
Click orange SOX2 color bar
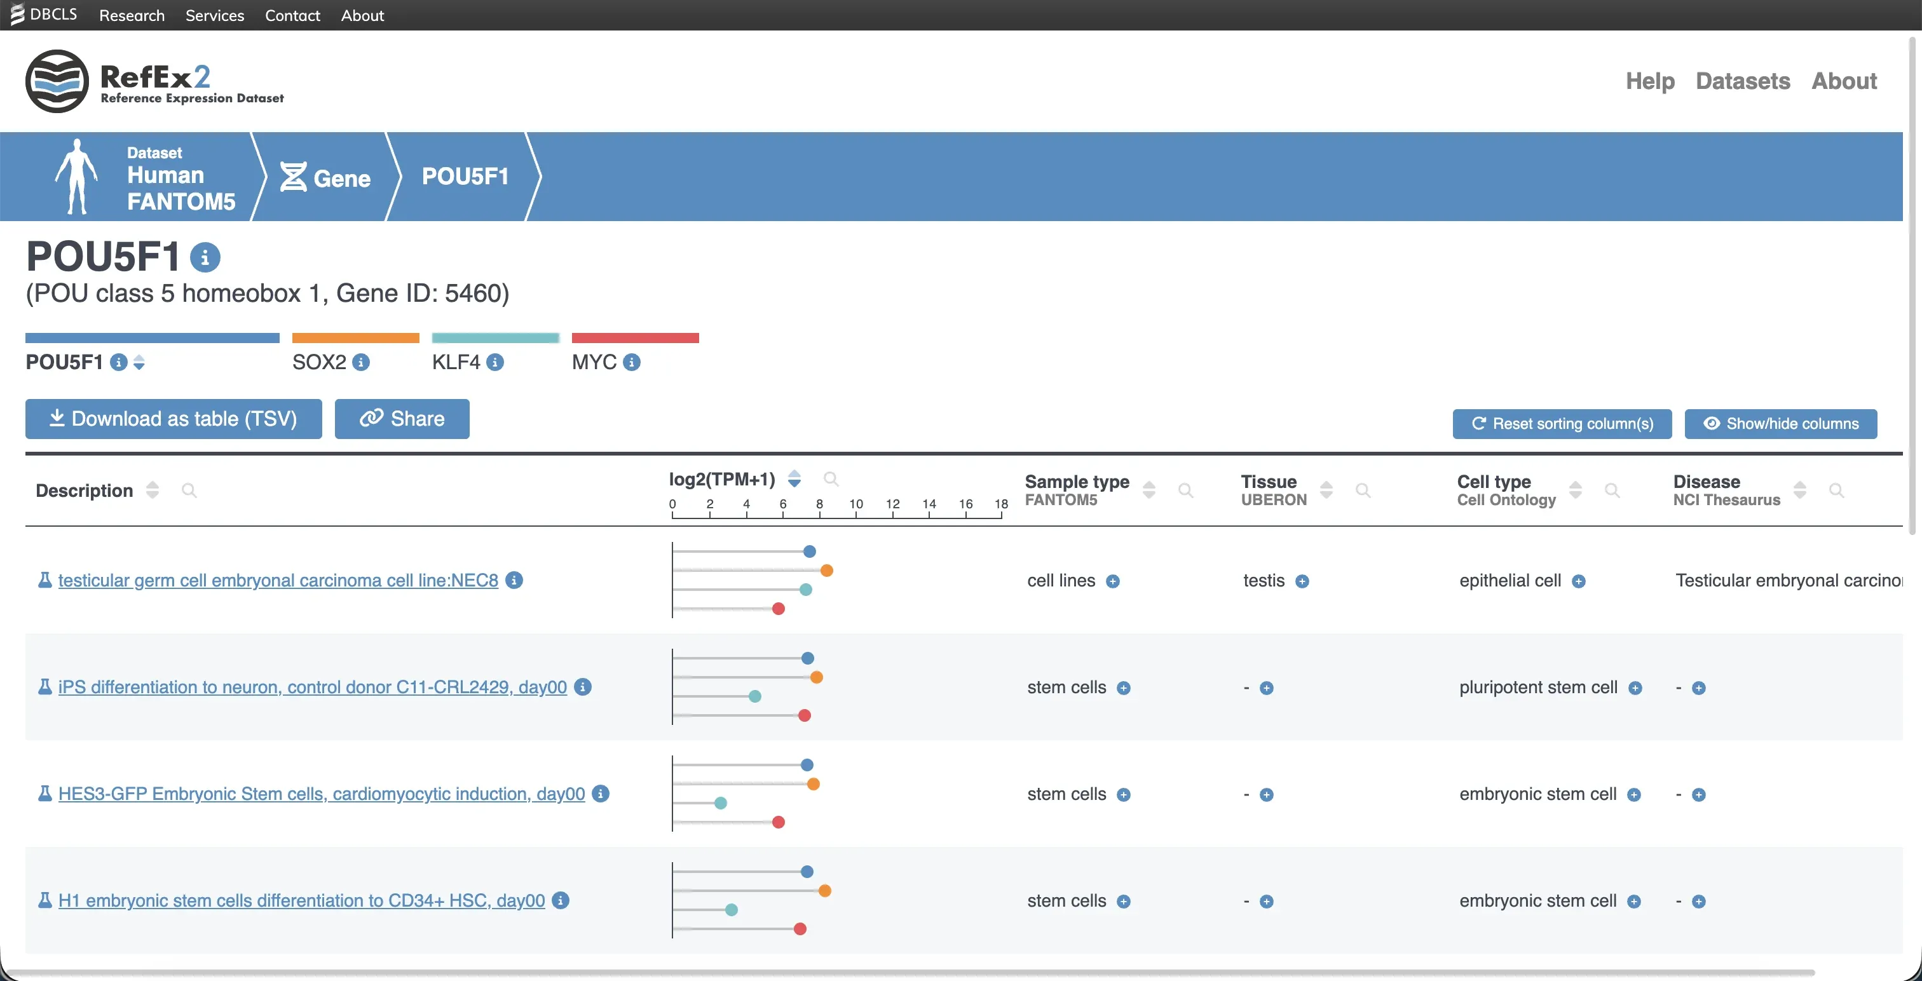point(356,338)
